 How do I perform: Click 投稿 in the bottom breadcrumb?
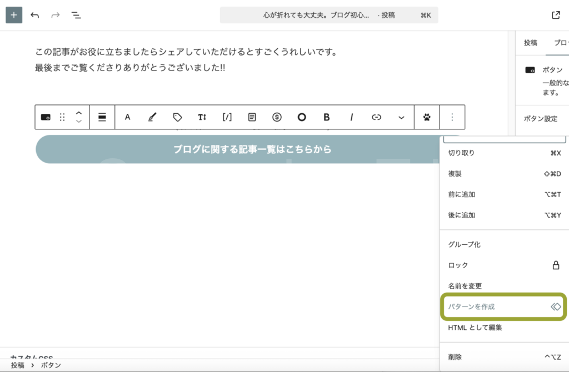18,365
